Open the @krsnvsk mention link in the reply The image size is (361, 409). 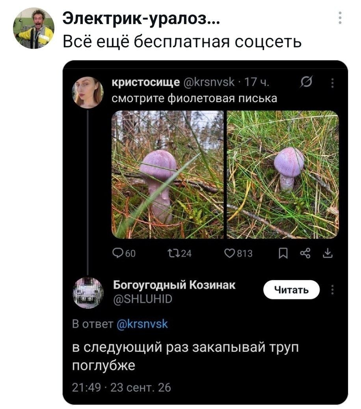point(142,324)
